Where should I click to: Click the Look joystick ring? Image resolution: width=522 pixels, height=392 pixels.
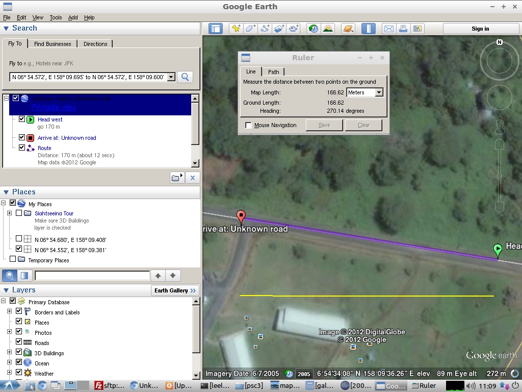[x=500, y=61]
